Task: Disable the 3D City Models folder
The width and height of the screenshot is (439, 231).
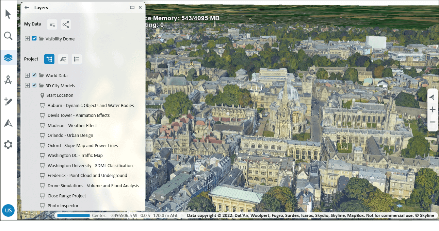Action: click(34, 85)
